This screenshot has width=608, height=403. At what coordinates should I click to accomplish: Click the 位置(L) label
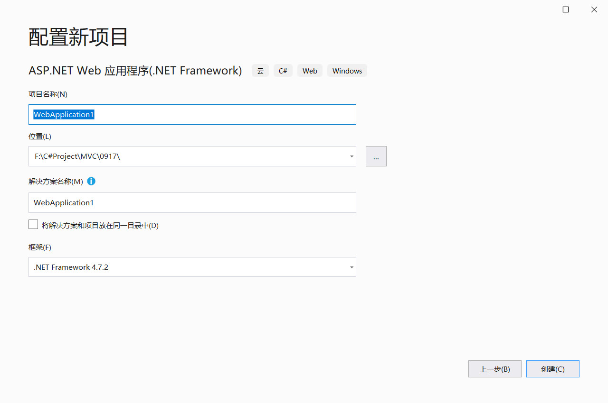(x=40, y=136)
